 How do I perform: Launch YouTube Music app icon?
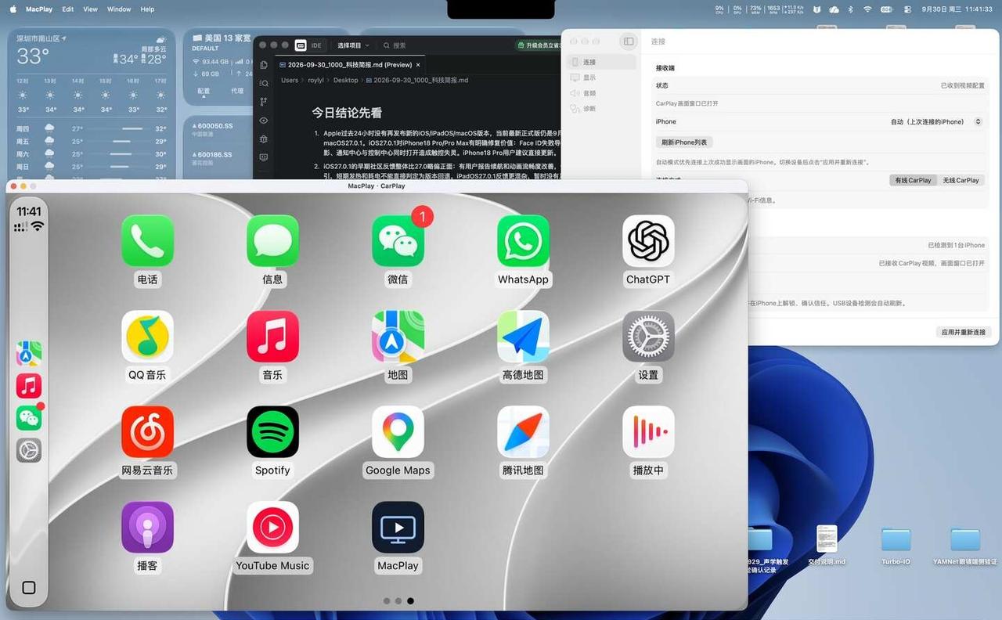[272, 528]
